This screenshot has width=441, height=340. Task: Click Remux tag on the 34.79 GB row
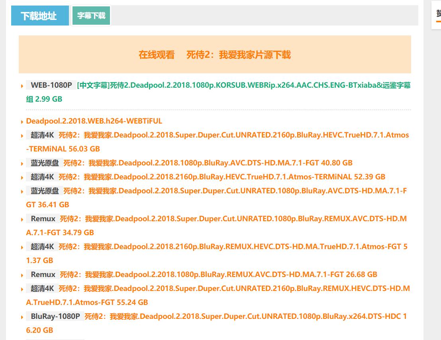click(43, 218)
